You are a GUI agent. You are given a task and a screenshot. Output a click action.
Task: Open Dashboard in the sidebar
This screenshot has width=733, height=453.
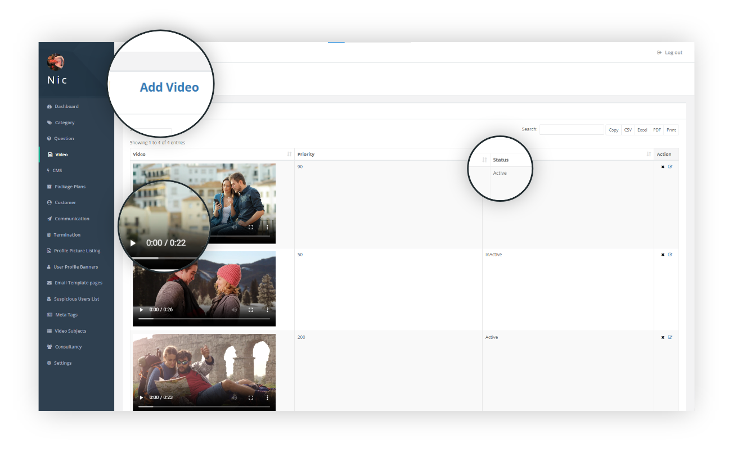point(66,106)
